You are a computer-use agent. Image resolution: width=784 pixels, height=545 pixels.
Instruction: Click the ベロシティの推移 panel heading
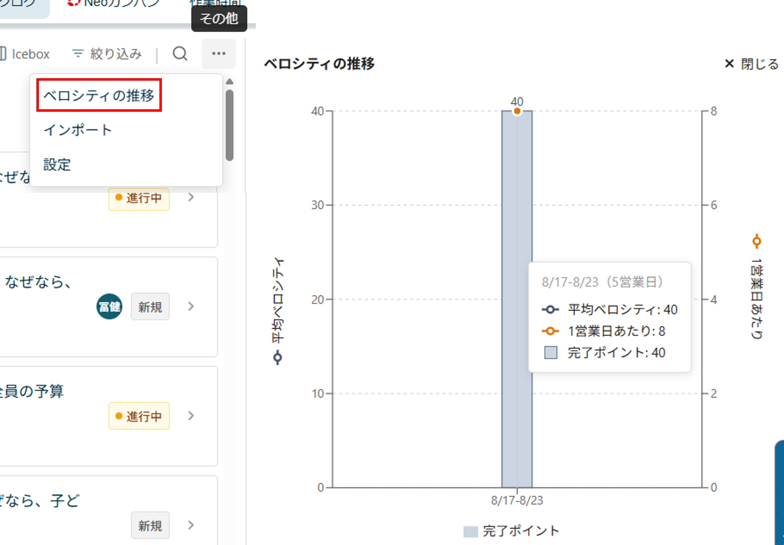(319, 64)
